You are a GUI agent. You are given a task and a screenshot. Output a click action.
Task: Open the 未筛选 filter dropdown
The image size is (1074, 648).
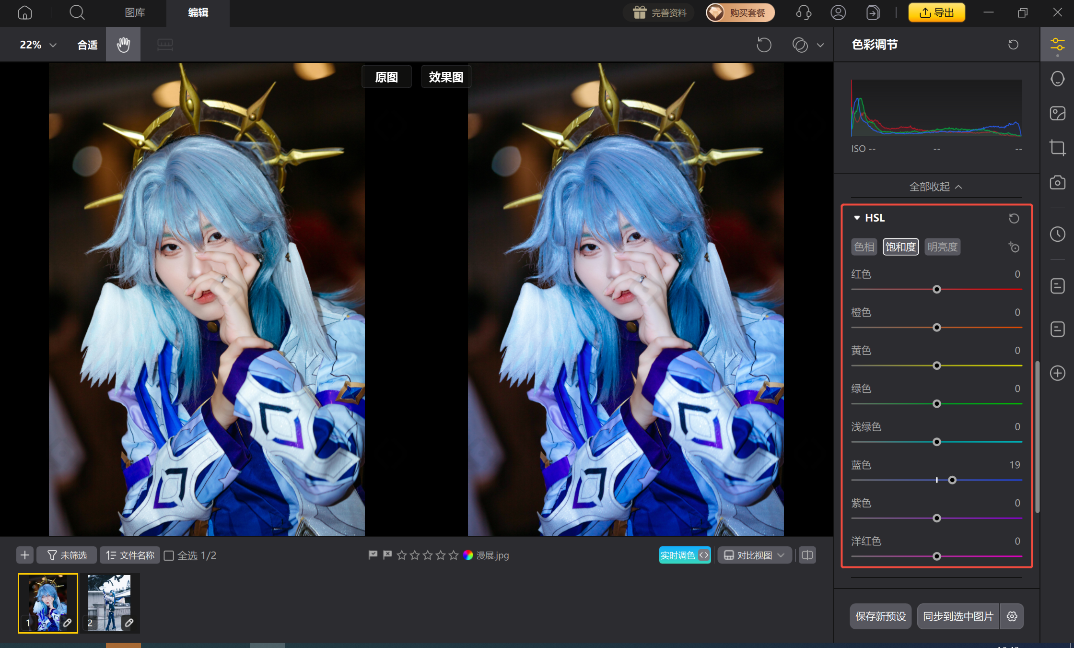click(x=67, y=555)
